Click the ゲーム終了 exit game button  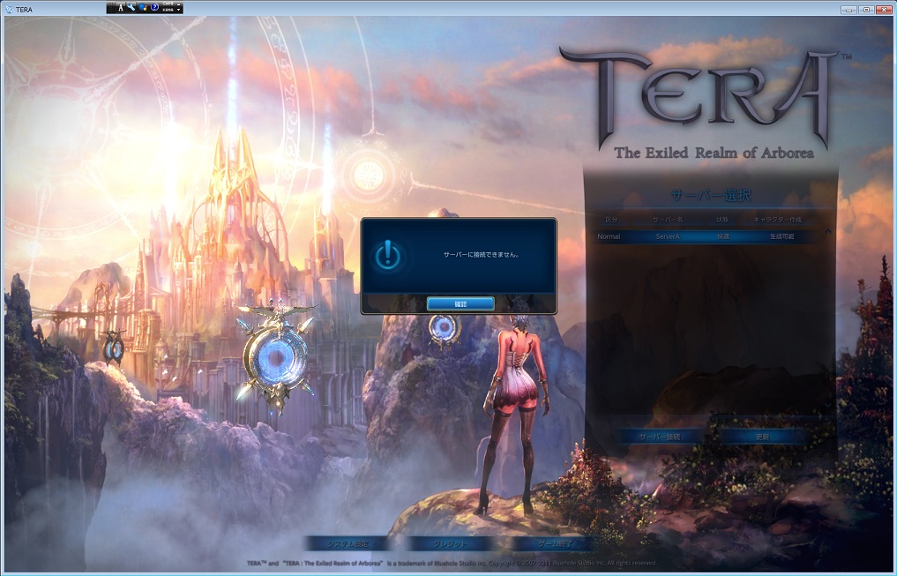[554, 543]
